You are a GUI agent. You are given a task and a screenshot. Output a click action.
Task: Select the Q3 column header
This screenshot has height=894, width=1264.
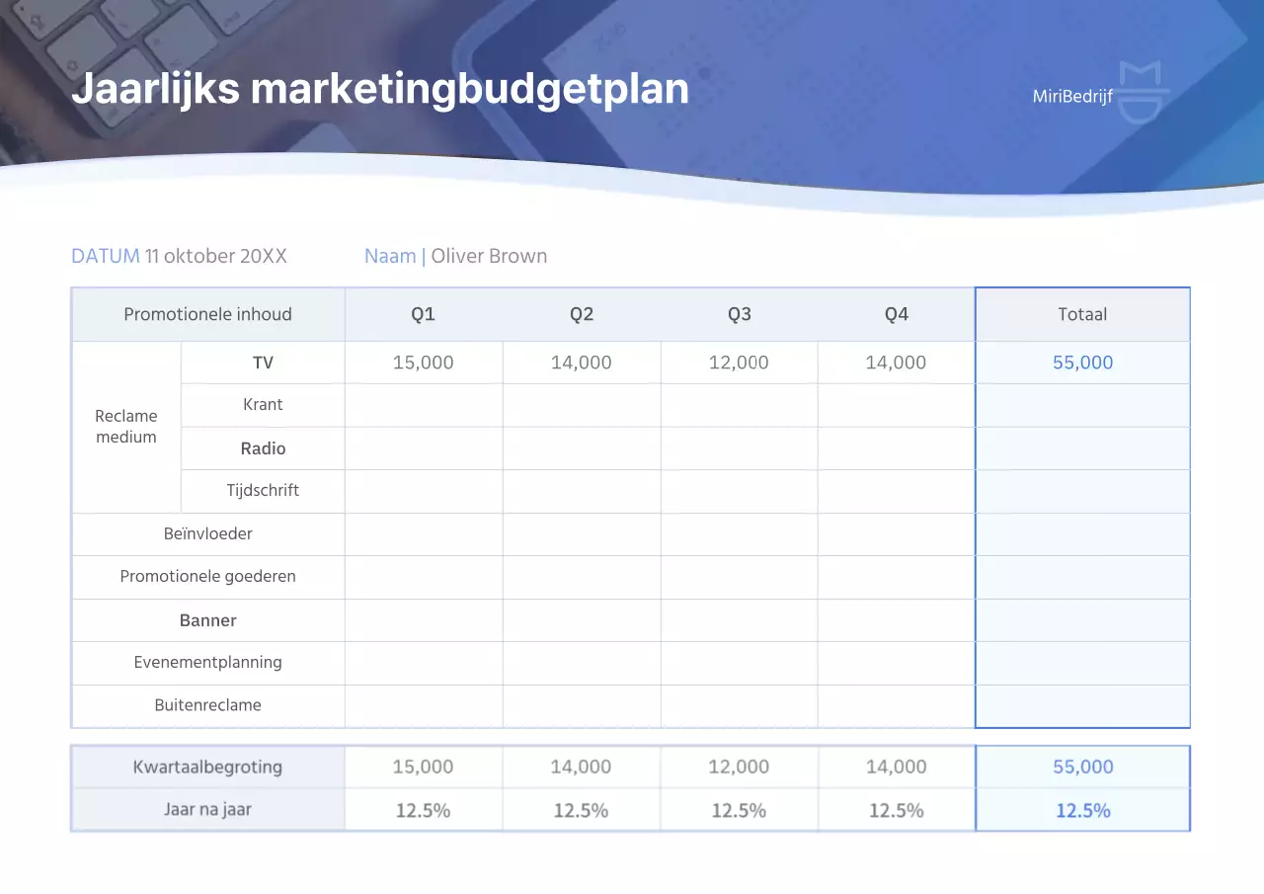tap(739, 313)
